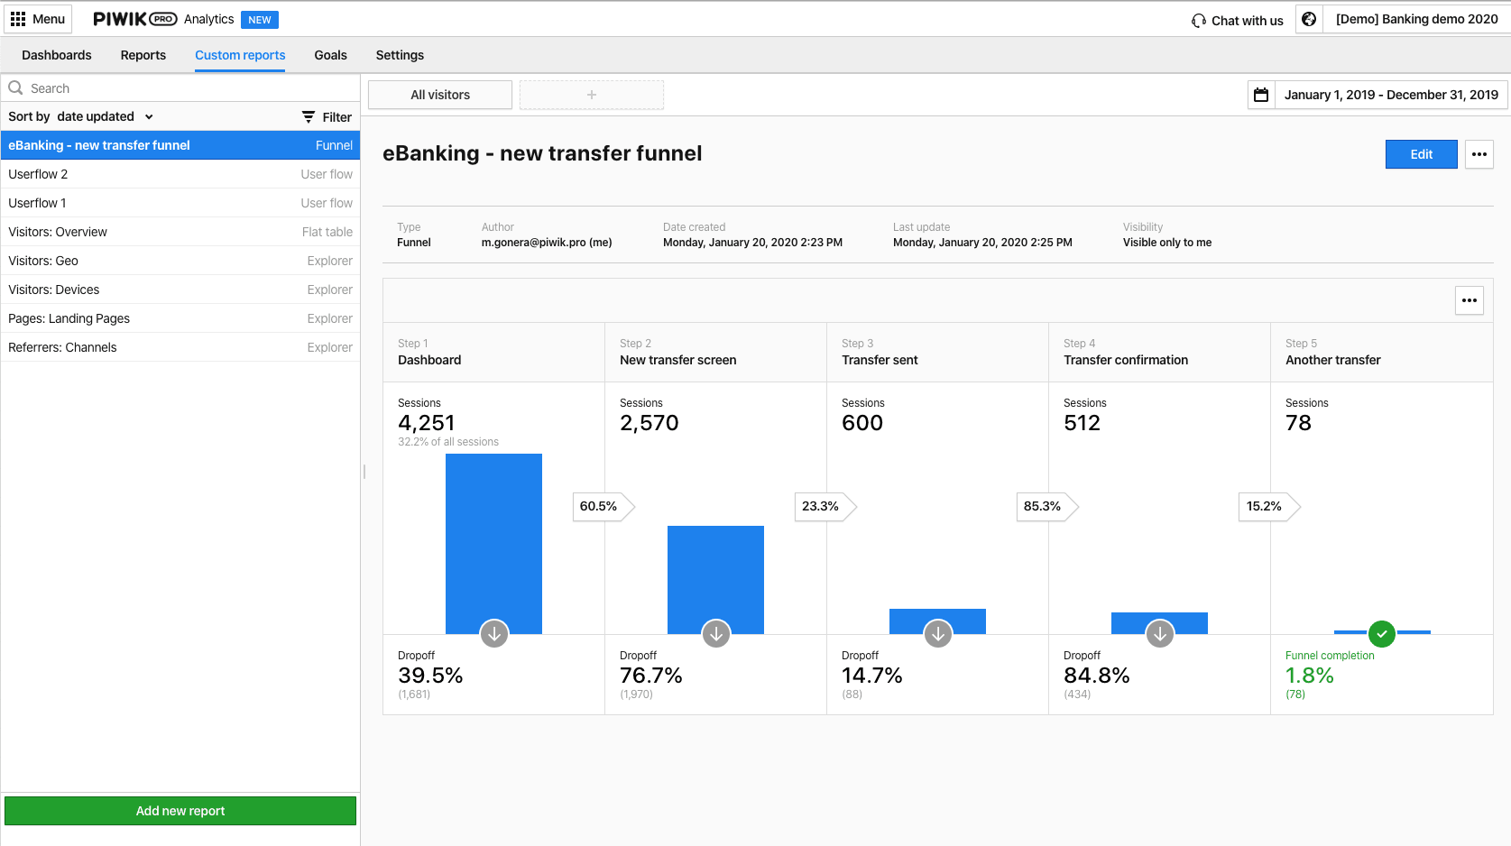Open the date range picker
The image size is (1511, 846).
click(1390, 95)
